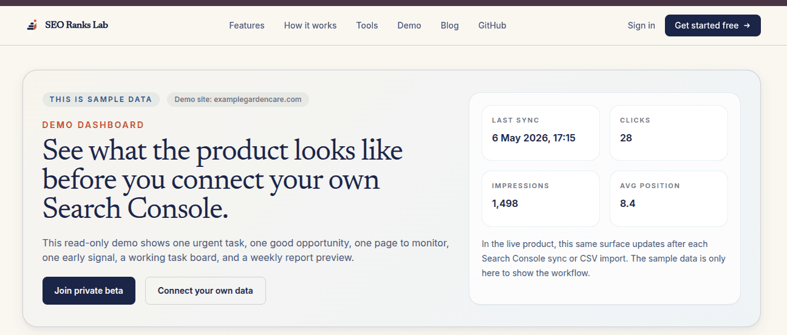Select the Clicks stat card
The height and width of the screenshot is (335, 787).
669,133
